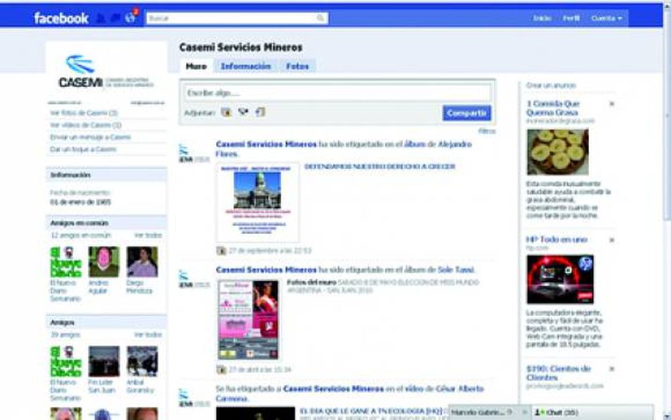Image resolution: width=671 pixels, height=420 pixels.
Task: Open the messages icon in top bar
Action: click(x=114, y=18)
